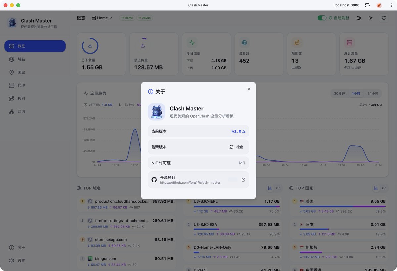Click 检查 to check latest version

236,147
